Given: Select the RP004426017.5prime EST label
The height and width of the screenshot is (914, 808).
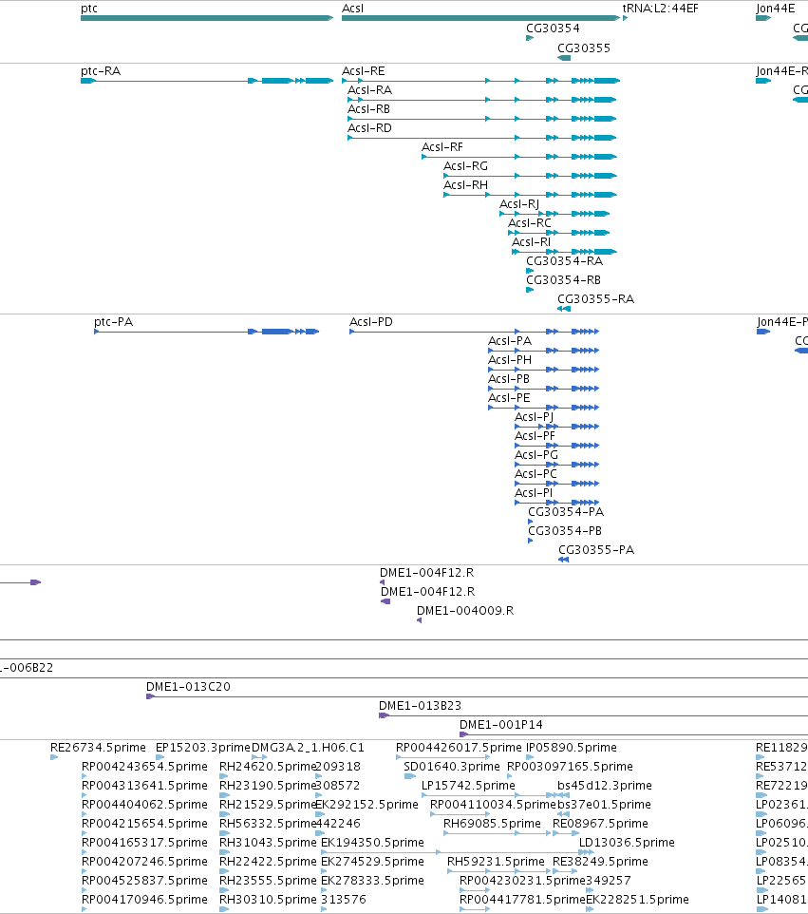Looking at the screenshot, I should (459, 748).
